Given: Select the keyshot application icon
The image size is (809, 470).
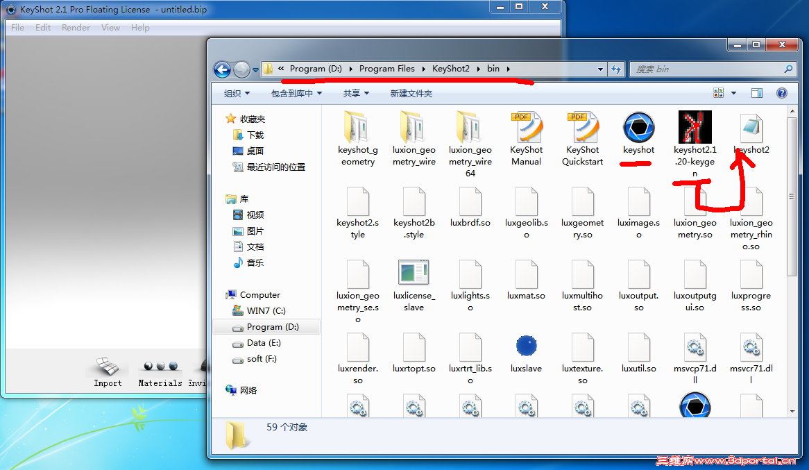Looking at the screenshot, I should pyautogui.click(x=639, y=127).
